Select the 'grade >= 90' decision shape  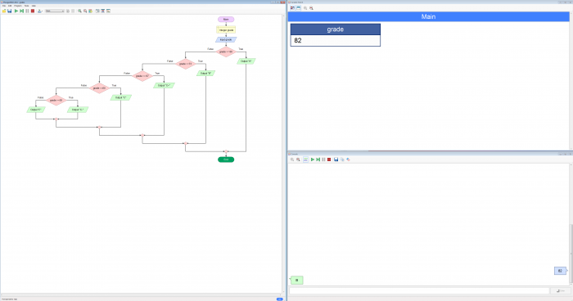(x=226, y=52)
